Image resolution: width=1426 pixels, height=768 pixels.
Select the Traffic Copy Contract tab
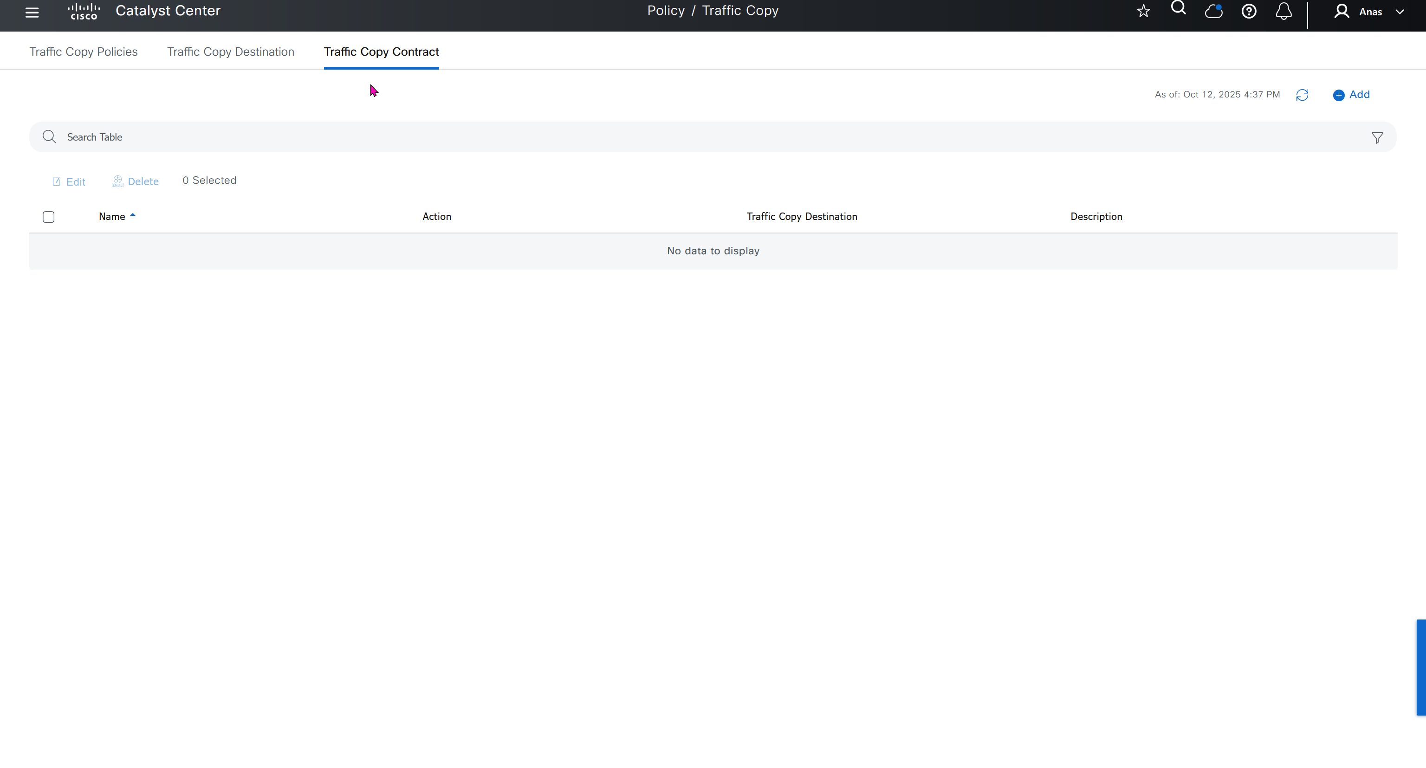coord(381,52)
